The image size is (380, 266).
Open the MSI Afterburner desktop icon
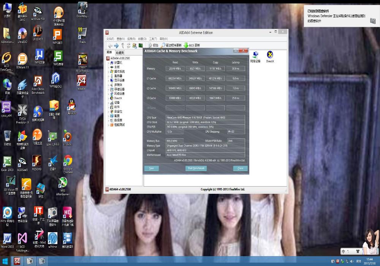[x=63, y=186]
